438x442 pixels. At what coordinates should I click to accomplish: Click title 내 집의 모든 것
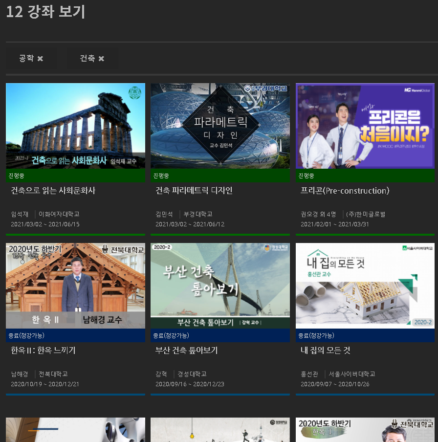click(x=326, y=351)
